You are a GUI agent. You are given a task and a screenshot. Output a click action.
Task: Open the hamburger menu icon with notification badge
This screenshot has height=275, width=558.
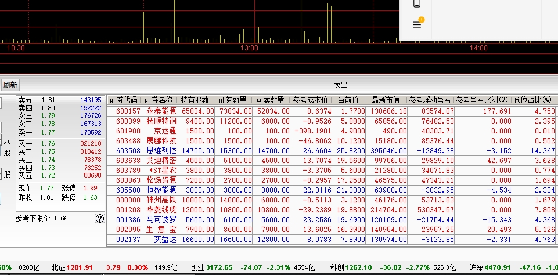point(417,24)
